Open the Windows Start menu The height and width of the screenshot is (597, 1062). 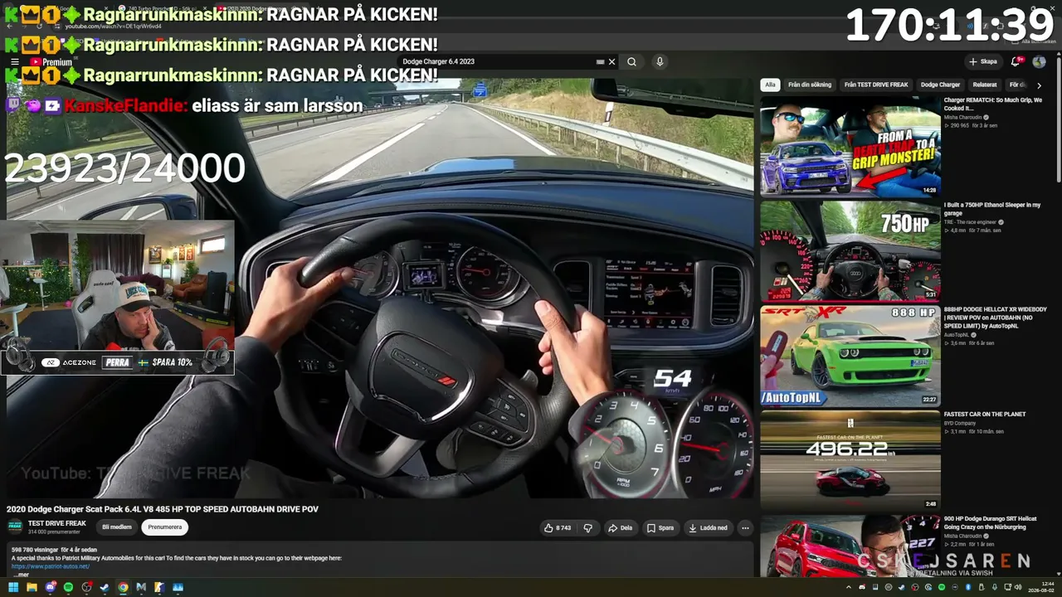coord(13,587)
